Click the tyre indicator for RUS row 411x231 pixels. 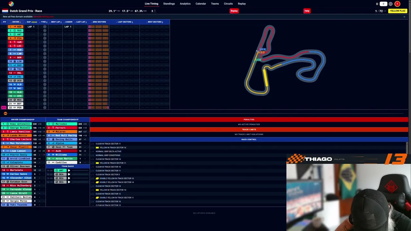pos(45,30)
